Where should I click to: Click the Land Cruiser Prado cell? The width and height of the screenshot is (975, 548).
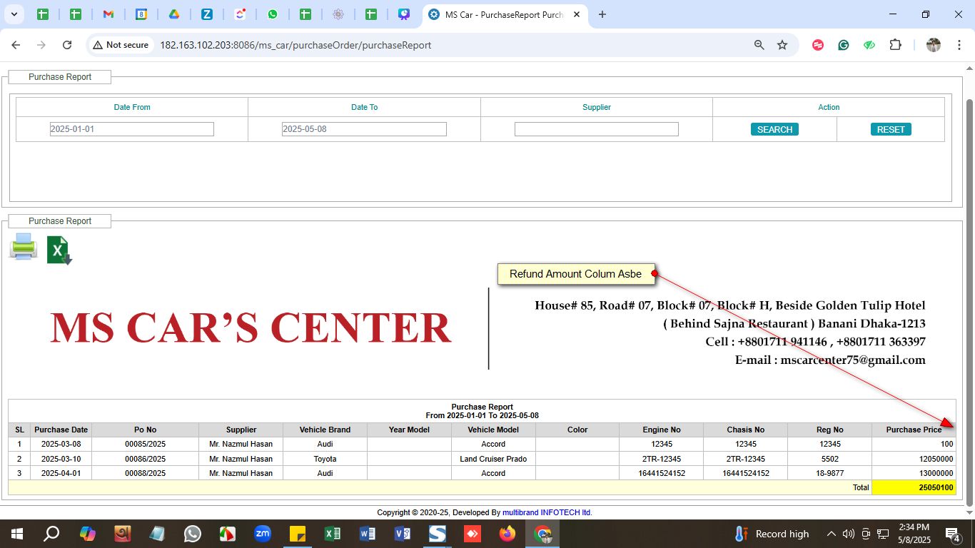[493, 459]
